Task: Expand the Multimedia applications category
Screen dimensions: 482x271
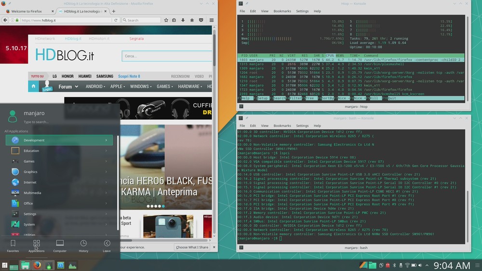Action: click(x=59, y=193)
